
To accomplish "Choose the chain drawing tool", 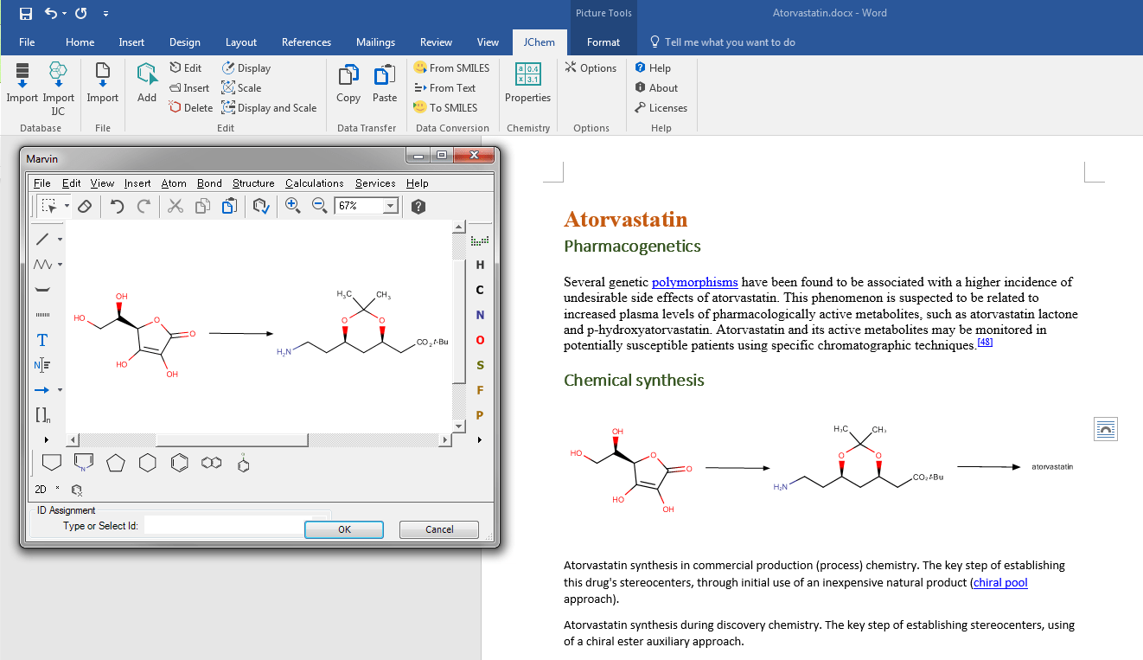I will (42, 263).
